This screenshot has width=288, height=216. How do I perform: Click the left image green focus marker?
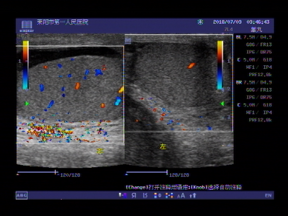27,103
